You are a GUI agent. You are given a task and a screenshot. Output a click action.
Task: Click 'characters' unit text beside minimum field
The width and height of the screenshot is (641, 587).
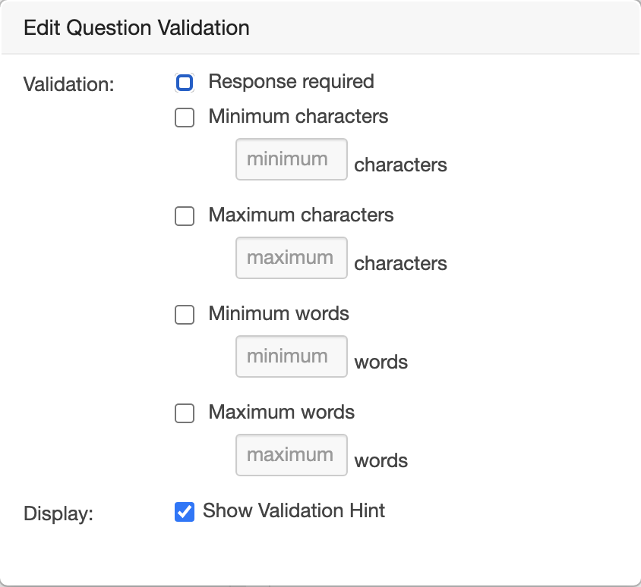pos(400,165)
